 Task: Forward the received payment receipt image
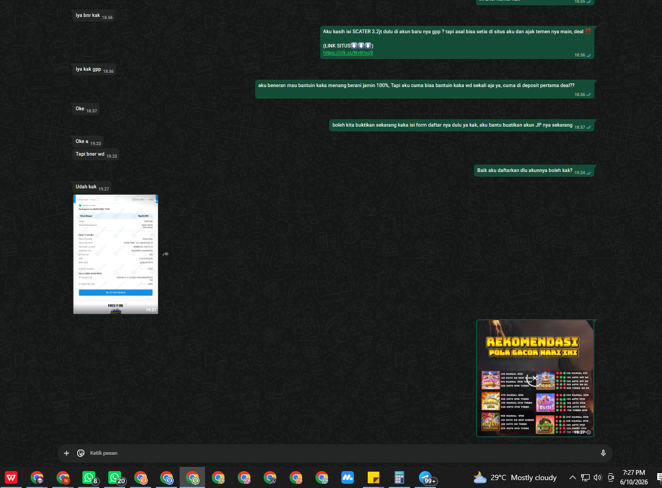pos(165,254)
